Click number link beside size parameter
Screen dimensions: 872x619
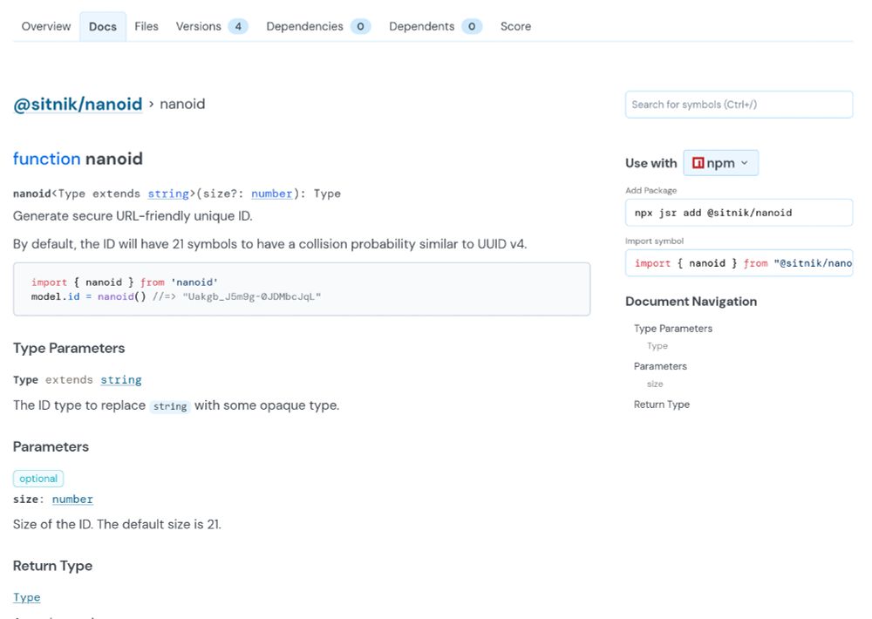coord(72,500)
